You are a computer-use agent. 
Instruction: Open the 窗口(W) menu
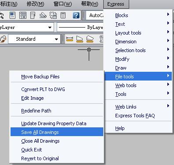tap(63, 4)
